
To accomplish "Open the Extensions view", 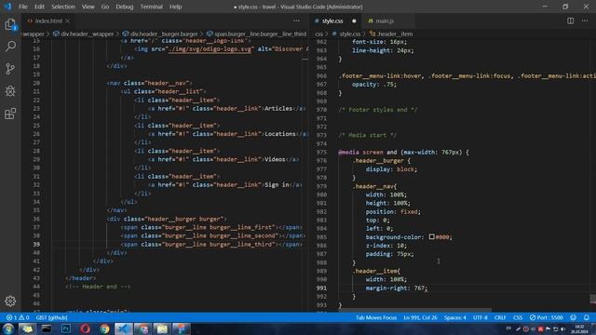I will pos(10,114).
